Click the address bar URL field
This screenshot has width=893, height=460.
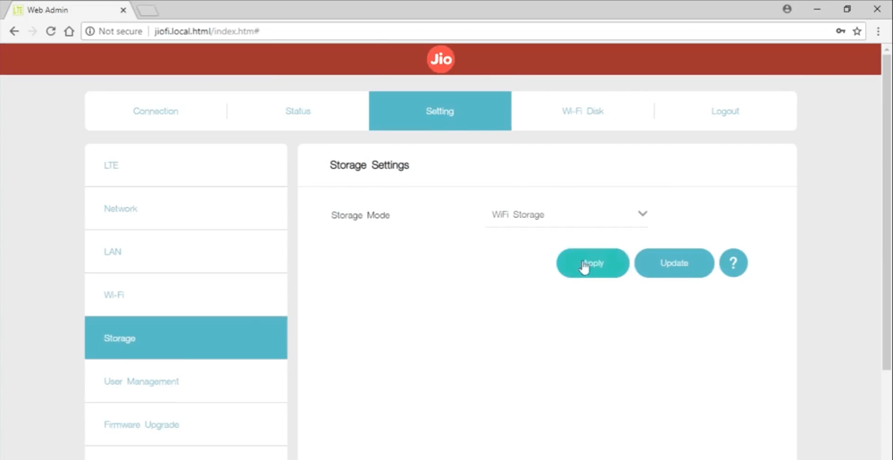pyautogui.click(x=472, y=31)
